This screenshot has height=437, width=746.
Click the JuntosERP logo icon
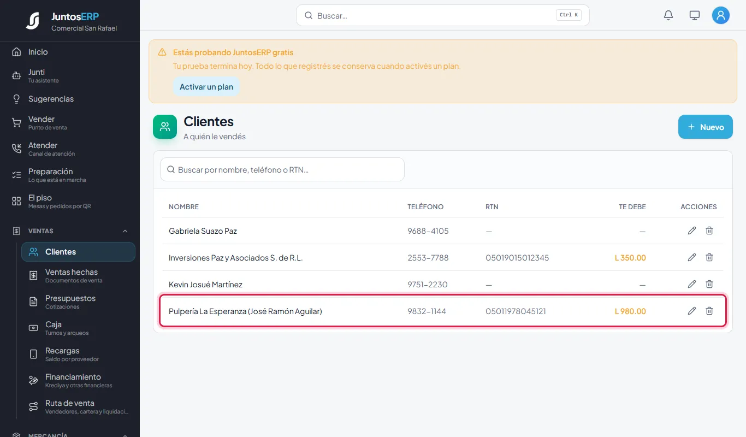tap(33, 21)
